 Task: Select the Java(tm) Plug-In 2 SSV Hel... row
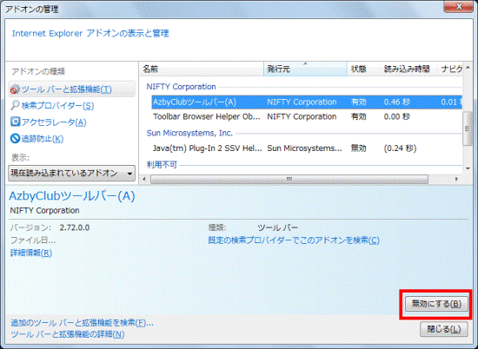click(x=307, y=148)
